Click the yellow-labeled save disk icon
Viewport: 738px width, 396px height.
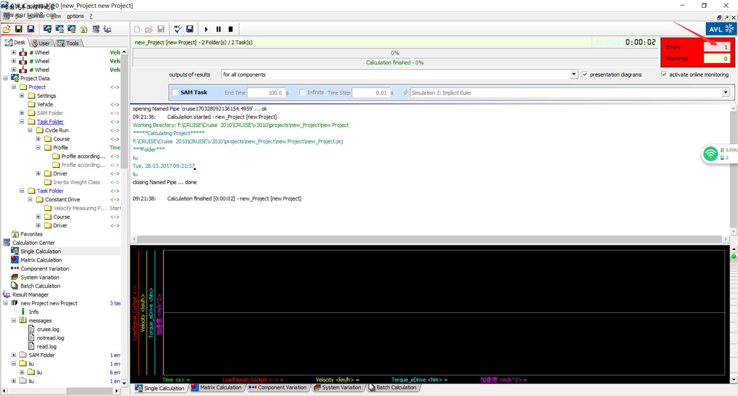pos(18,29)
